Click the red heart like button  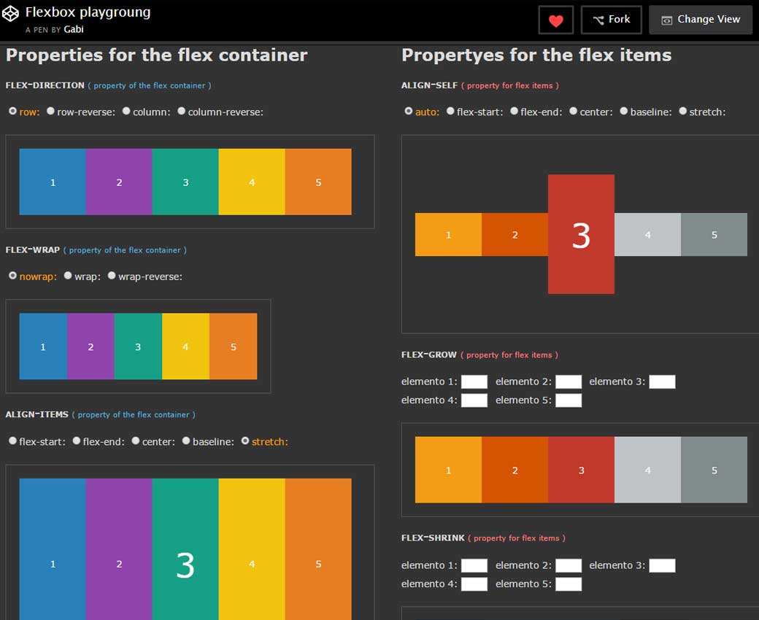pyautogui.click(x=555, y=20)
